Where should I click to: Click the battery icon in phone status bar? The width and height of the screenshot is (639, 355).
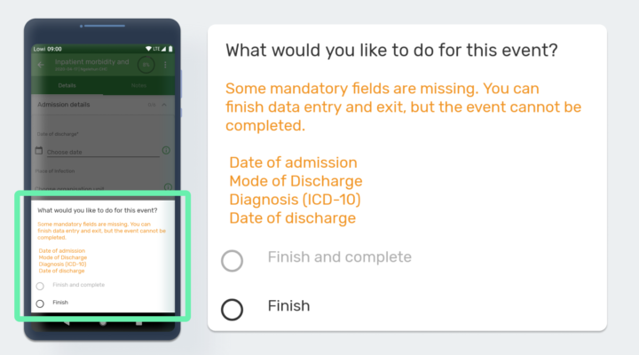point(170,49)
